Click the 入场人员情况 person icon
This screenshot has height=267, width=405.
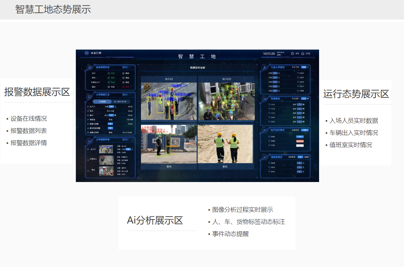point(264,67)
